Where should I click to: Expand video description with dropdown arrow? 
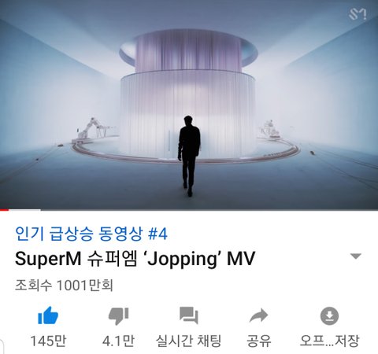pos(356,256)
